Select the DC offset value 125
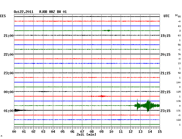This screenshot has height=139, width=182. tap(178, 92)
